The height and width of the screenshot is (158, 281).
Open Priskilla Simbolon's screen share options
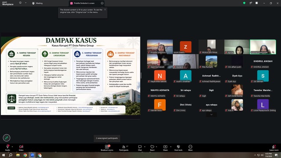click(102, 3)
